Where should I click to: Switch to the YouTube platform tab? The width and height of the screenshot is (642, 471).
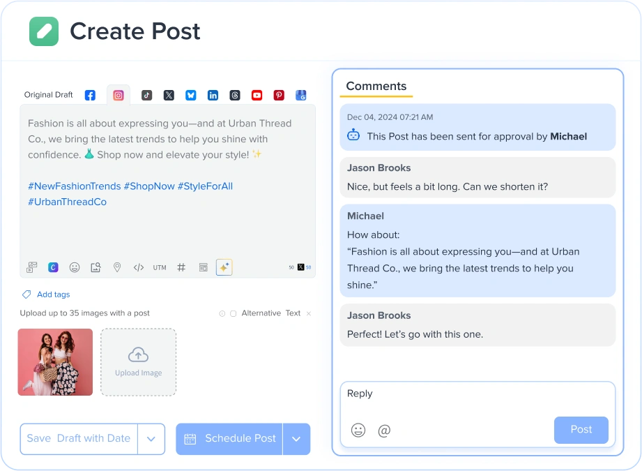[x=257, y=95]
